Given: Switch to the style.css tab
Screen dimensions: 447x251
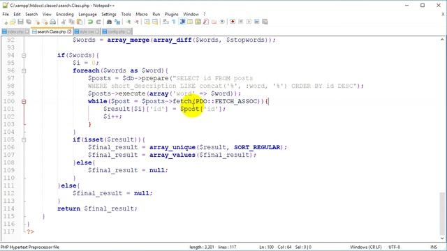Looking at the screenshot, I should click(87, 31).
